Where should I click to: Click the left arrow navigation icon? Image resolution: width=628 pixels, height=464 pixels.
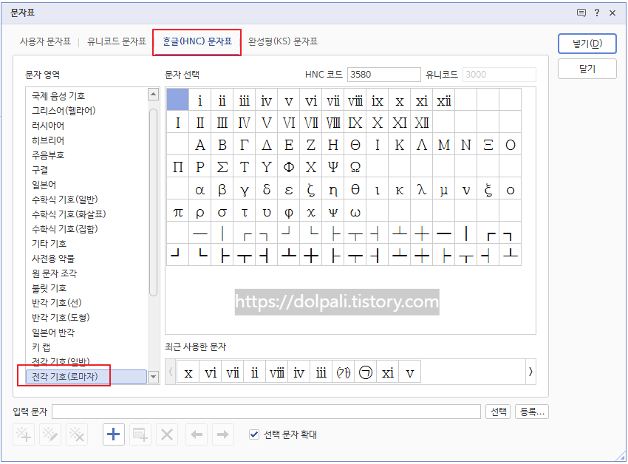pos(196,434)
